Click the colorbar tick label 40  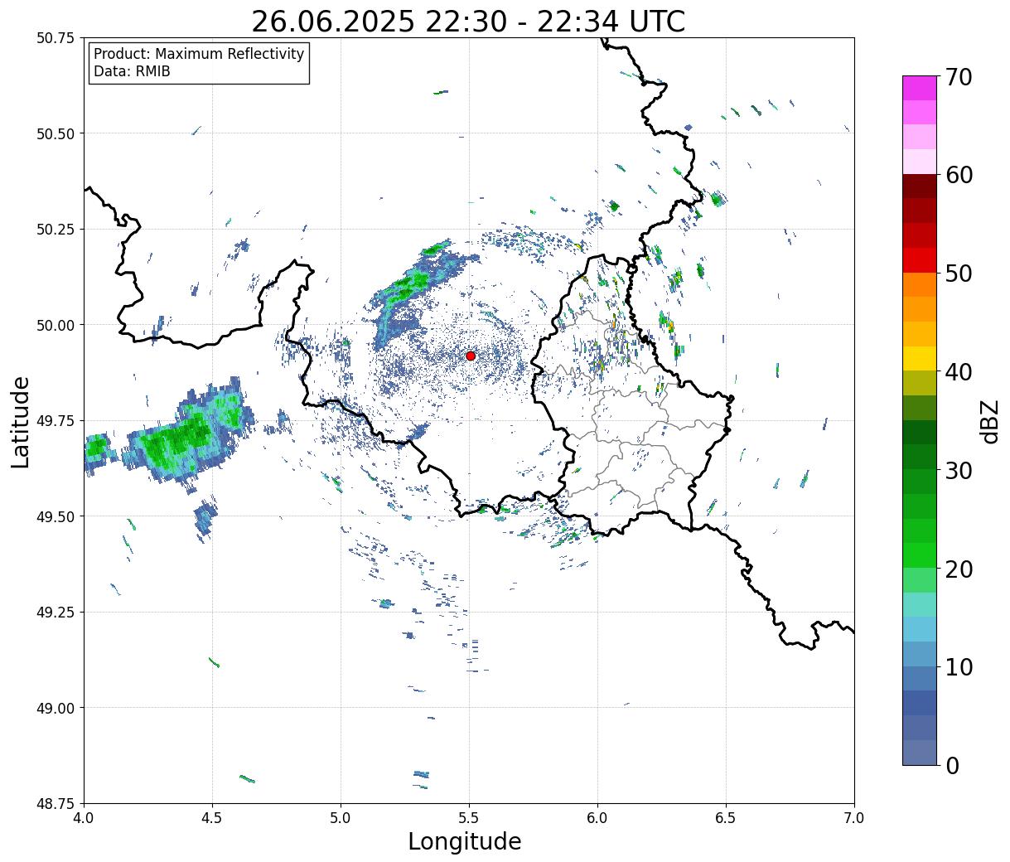pos(958,372)
